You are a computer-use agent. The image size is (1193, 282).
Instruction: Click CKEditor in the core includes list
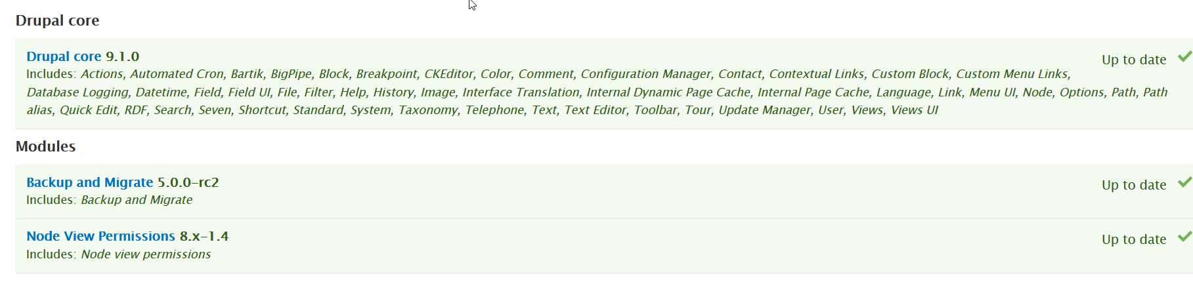(x=448, y=74)
